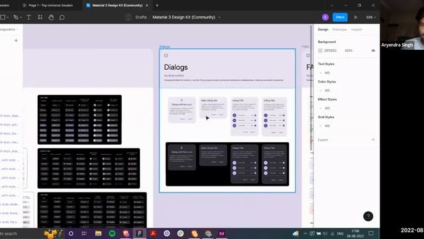Screen dimensions: 424x239
Task: Open the help question mark button
Action: [368, 216]
